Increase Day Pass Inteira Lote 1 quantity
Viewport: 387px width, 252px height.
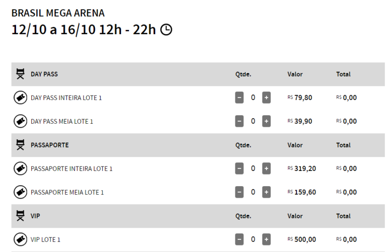coord(266,98)
